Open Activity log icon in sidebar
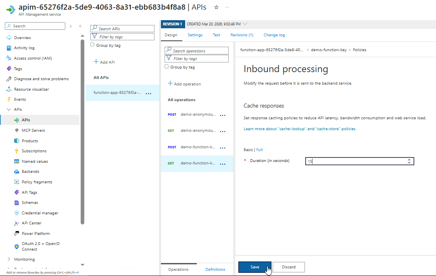 coord(9,48)
